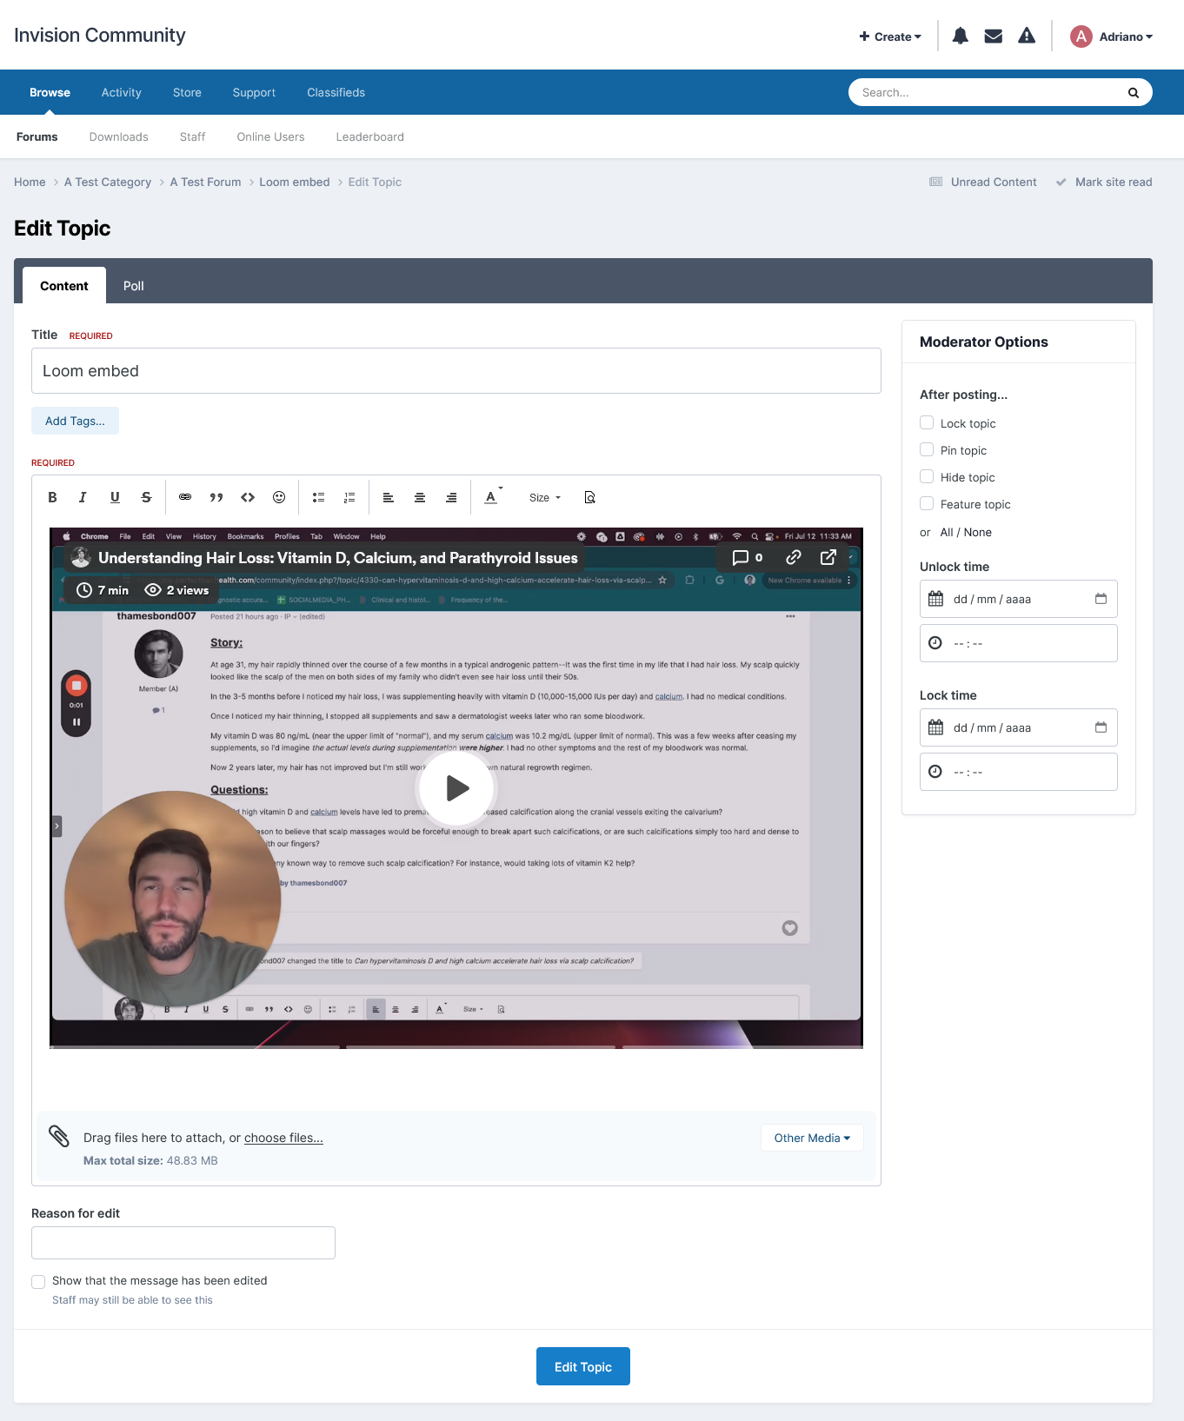Viewport: 1184px width, 1421px height.
Task: Go to the Activity menu
Action: click(x=121, y=92)
